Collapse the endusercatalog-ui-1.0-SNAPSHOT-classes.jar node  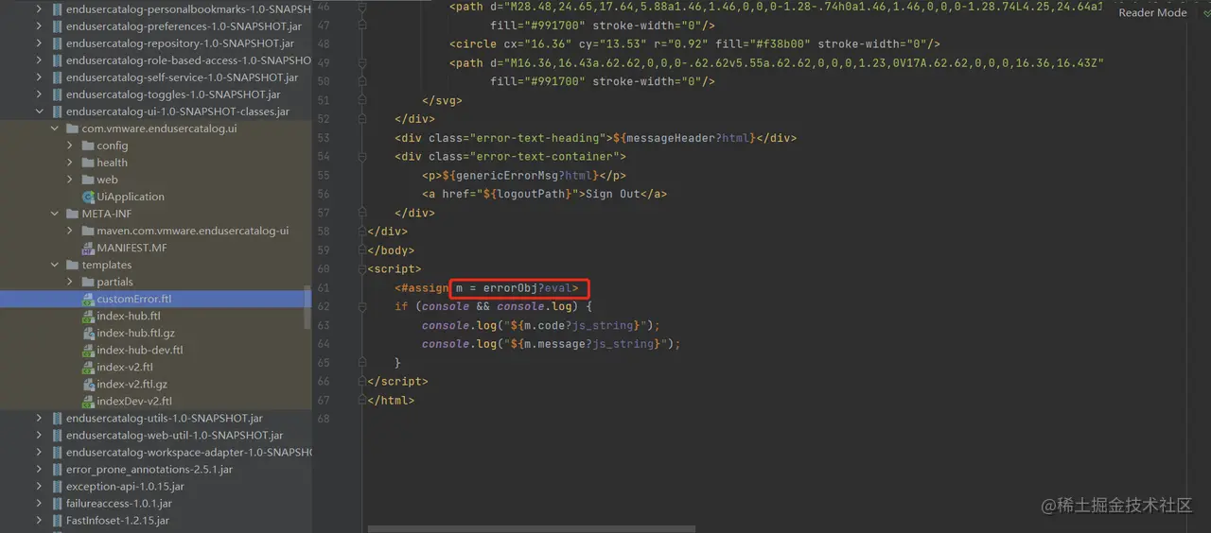39,112
